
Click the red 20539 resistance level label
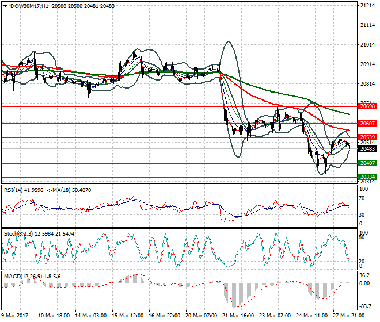tap(367, 137)
